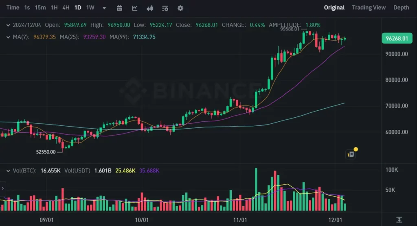Click the news feed icon with yellow dot
This screenshot has height=226, width=417.
[x=351, y=153]
